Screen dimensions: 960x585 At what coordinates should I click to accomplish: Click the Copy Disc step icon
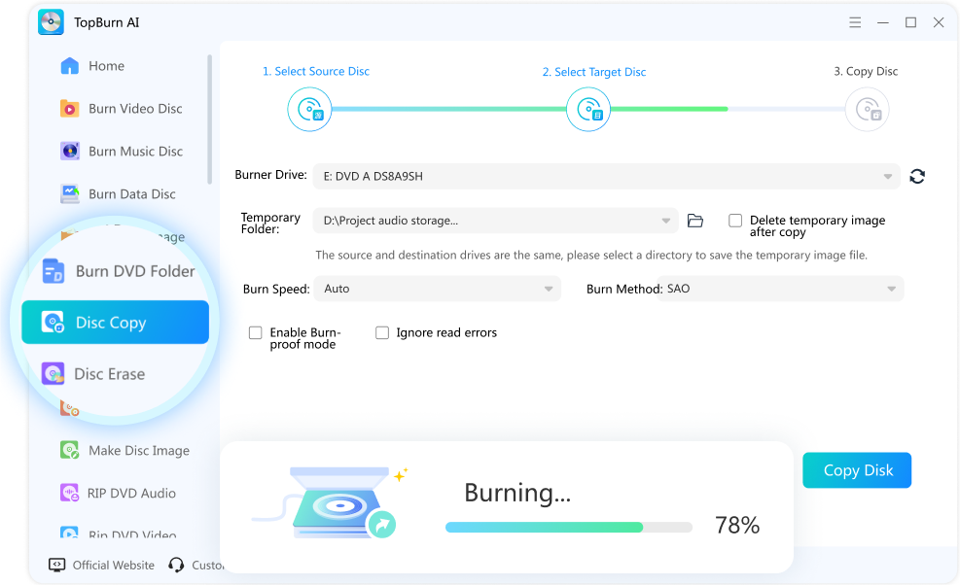866,110
